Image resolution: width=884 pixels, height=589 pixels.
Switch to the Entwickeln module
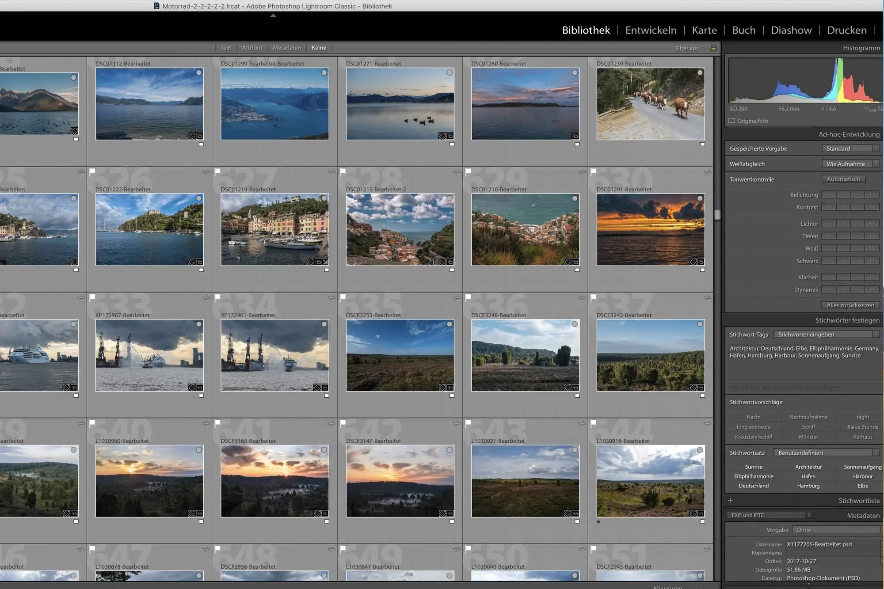tap(651, 30)
